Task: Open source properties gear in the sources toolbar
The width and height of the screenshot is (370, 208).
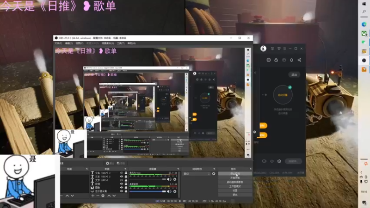Action: 103,196
